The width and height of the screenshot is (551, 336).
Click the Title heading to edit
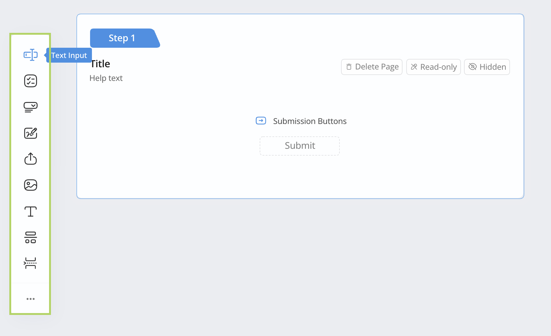click(x=101, y=64)
